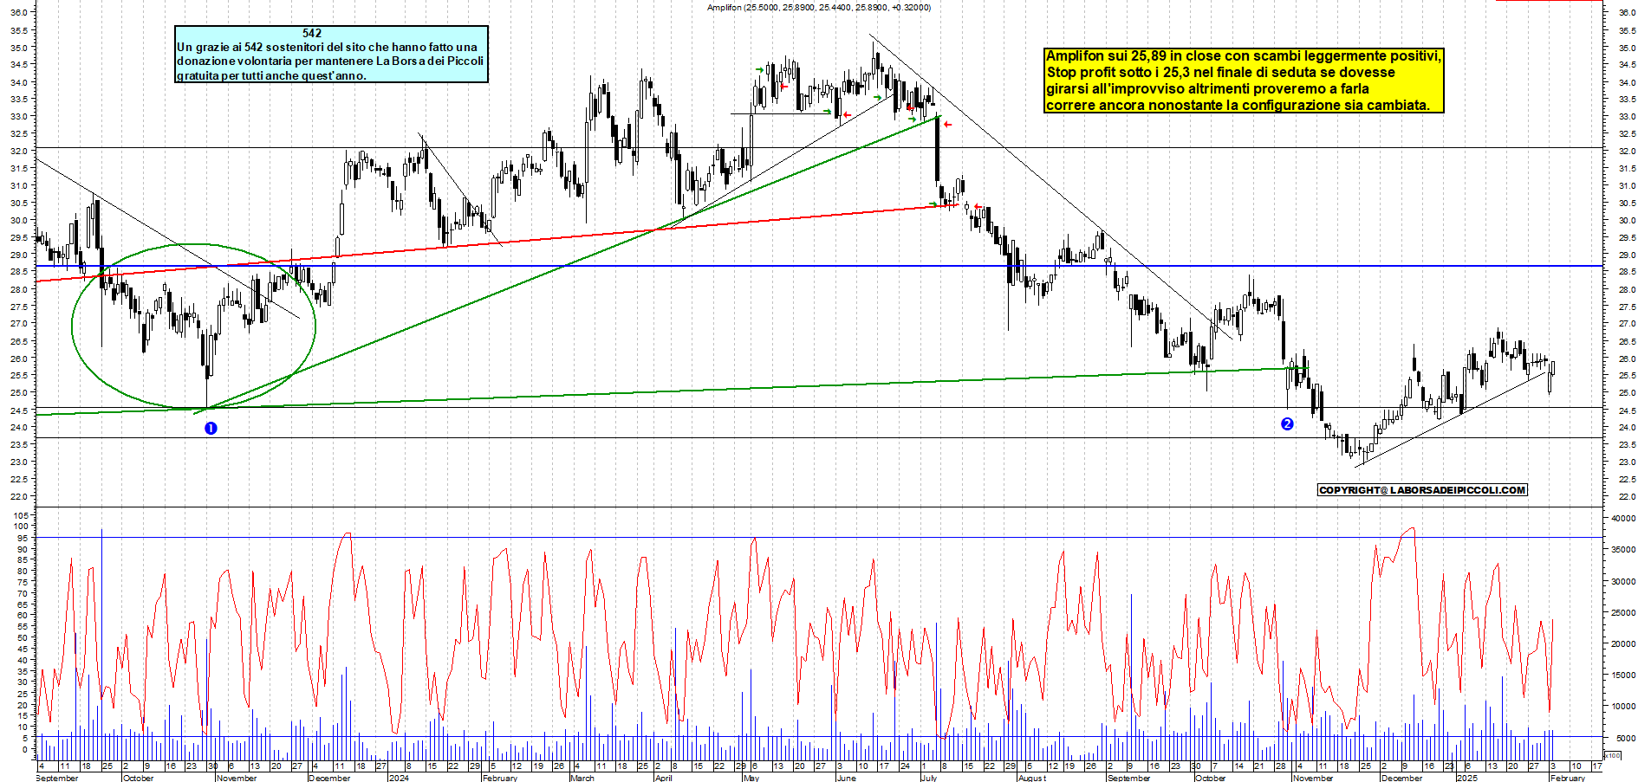Click the blue circle marker numbered 2

coord(1287,423)
